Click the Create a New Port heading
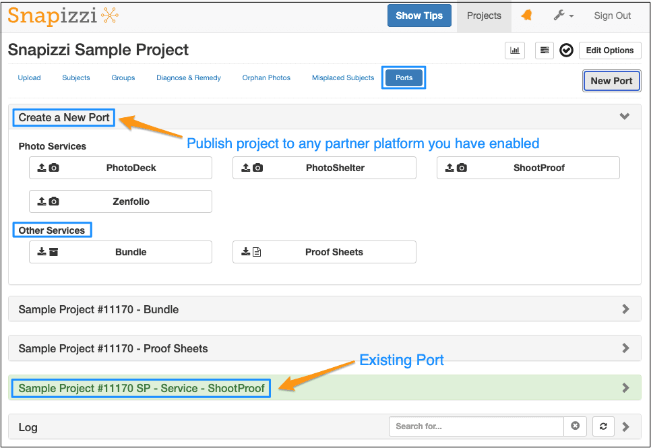Viewport: 651px width, 448px height. pyautogui.click(x=64, y=117)
